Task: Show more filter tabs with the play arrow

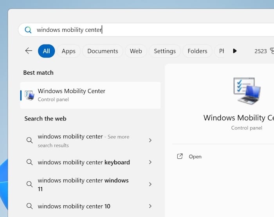Action: pyautogui.click(x=234, y=51)
